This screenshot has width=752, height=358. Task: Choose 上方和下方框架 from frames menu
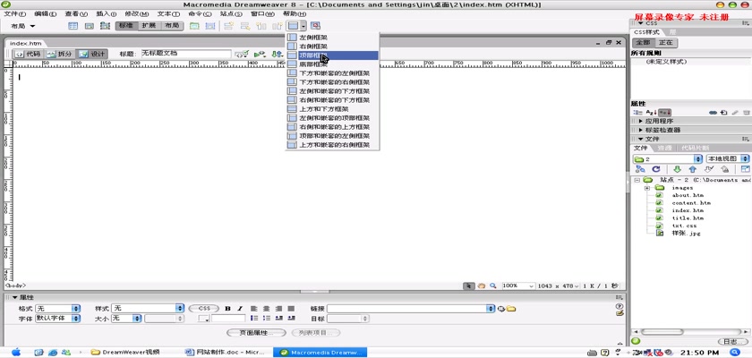click(332, 109)
